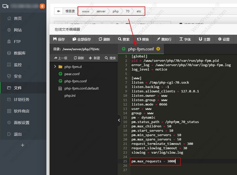This screenshot has height=175, width=237.
Task: Open Jump to Line tool
Action: (164, 39)
